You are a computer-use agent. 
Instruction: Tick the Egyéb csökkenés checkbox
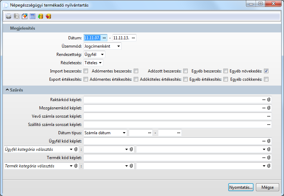pyautogui.click(x=266, y=79)
